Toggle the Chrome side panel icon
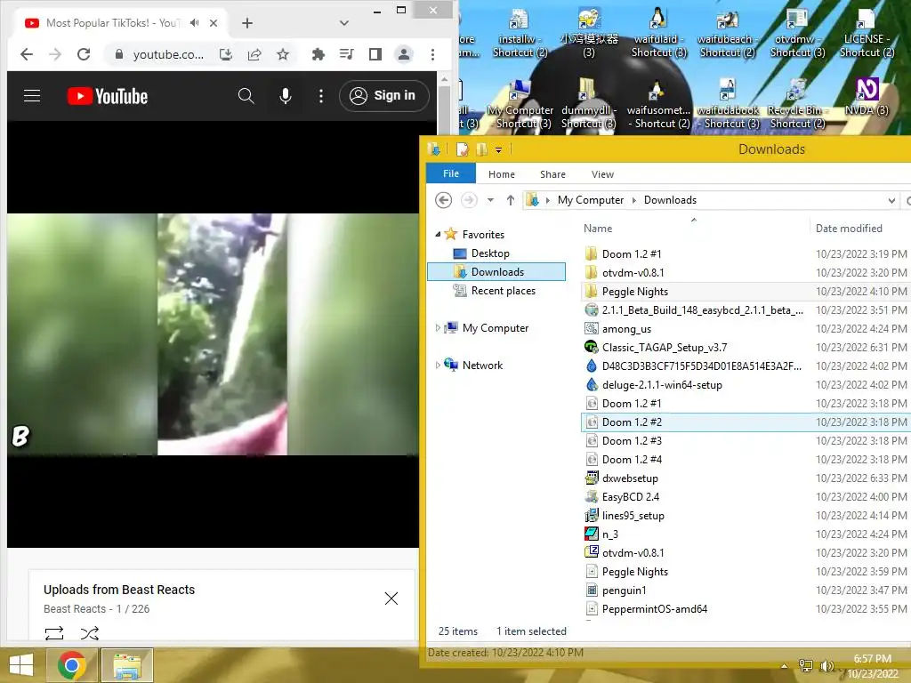Screen dimensions: 911x683 375,54
